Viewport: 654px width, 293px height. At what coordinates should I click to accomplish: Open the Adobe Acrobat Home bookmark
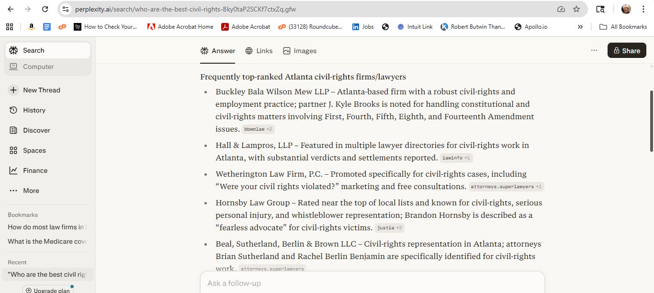[x=180, y=27]
